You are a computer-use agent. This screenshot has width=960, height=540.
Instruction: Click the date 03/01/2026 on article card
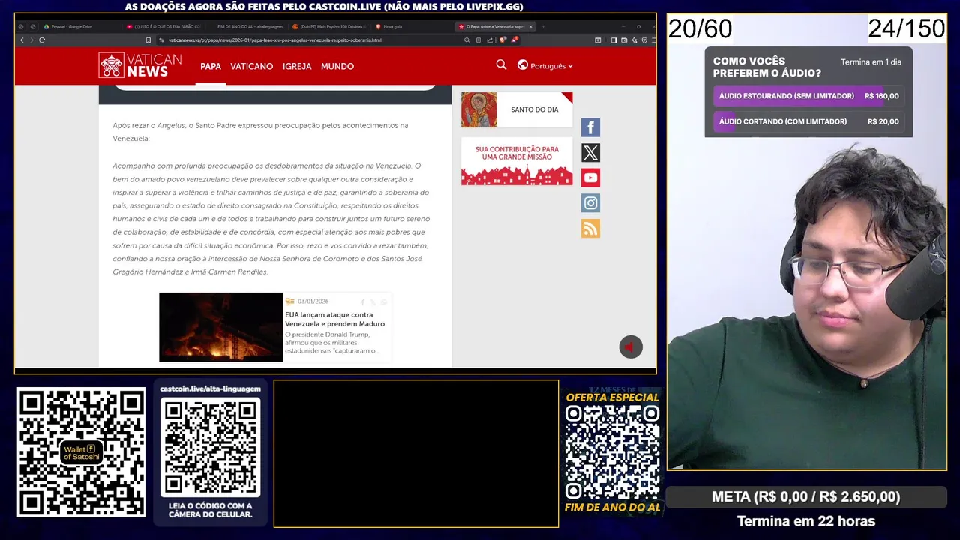pos(313,301)
